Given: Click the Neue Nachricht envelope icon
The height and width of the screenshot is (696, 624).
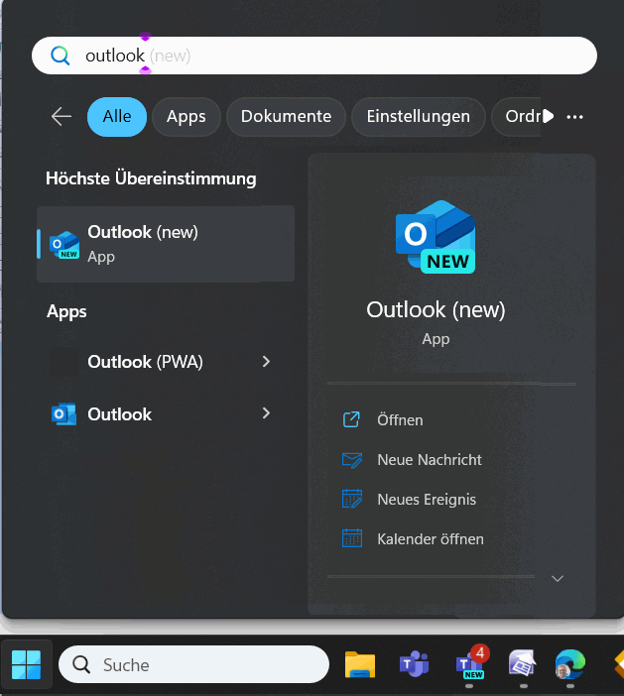Looking at the screenshot, I should [x=352, y=460].
